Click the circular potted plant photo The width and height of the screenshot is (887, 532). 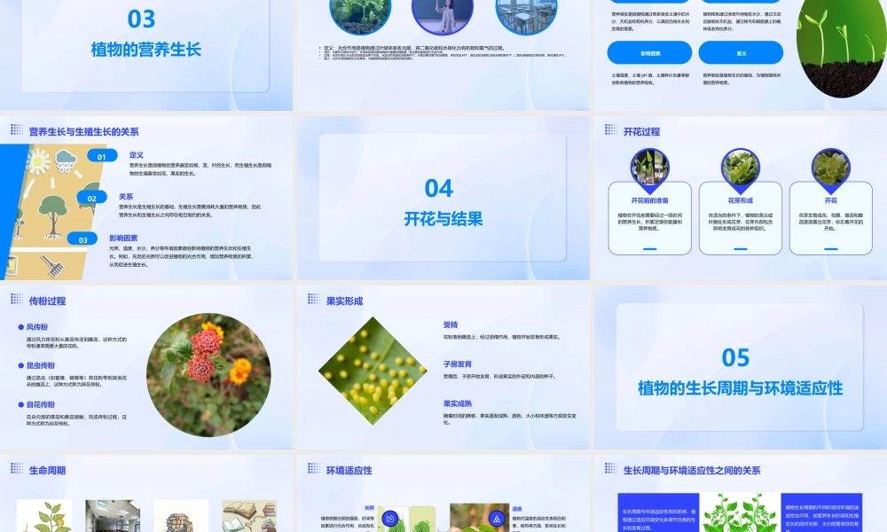point(360,15)
